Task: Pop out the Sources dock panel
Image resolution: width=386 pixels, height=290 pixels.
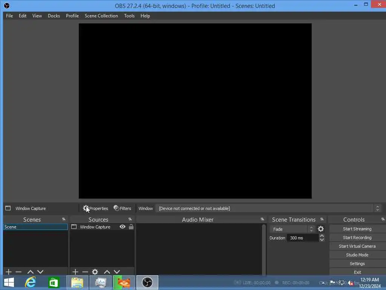Action: pyautogui.click(x=130, y=219)
